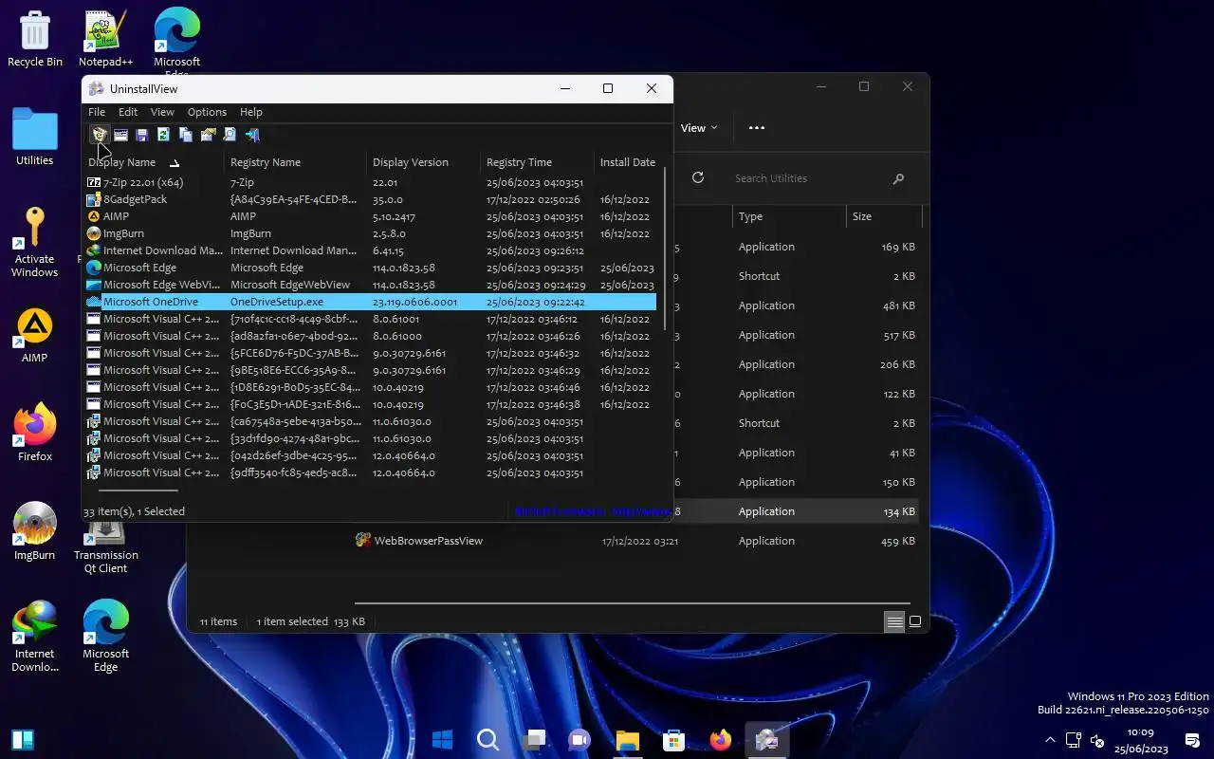Image resolution: width=1214 pixels, height=759 pixels.
Task: Click the taskbar Search icon
Action: [x=487, y=739]
